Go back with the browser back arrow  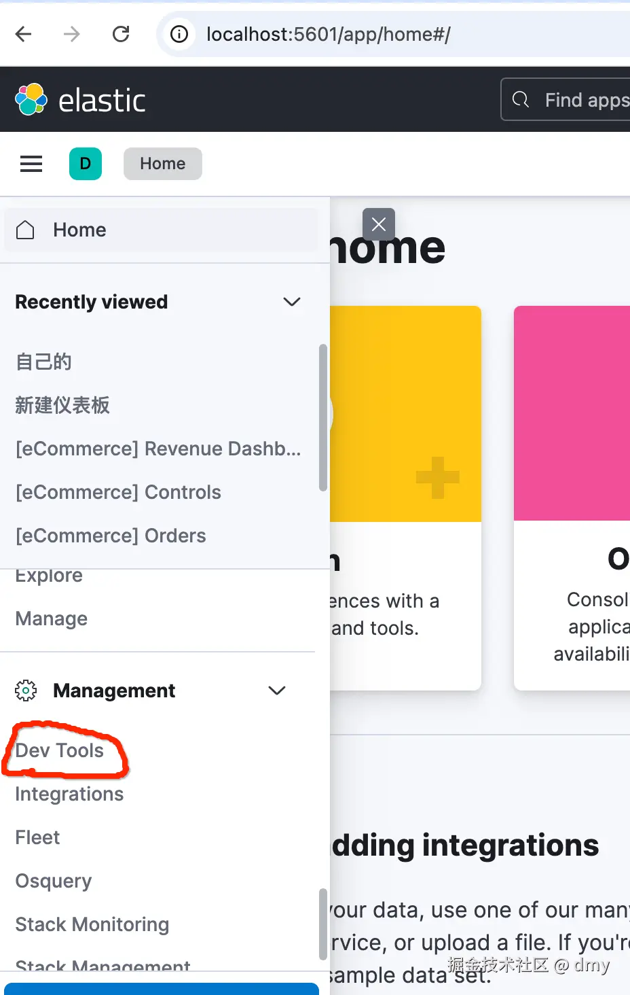tap(24, 34)
